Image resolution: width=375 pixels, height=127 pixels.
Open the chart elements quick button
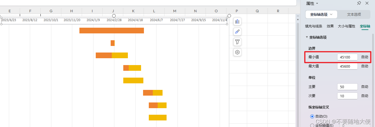click(x=237, y=21)
